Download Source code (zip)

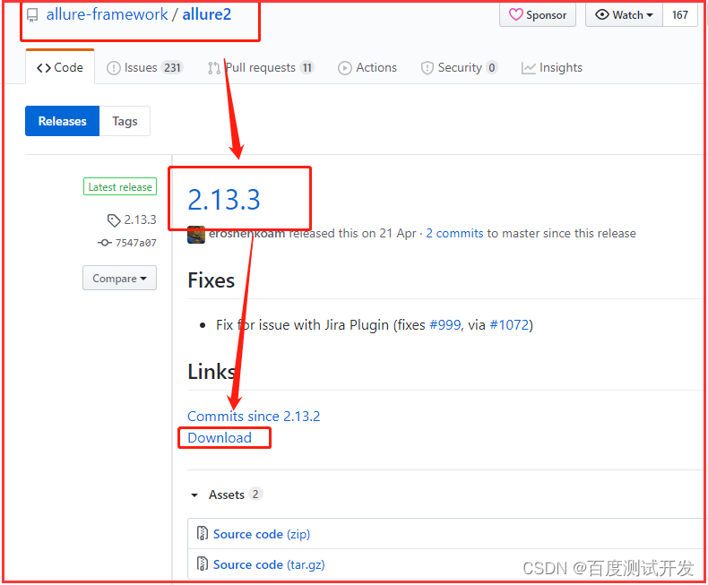pos(262,534)
